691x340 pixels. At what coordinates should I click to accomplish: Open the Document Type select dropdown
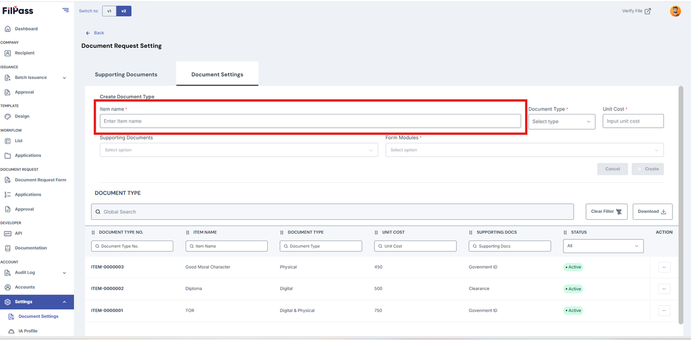coord(561,121)
